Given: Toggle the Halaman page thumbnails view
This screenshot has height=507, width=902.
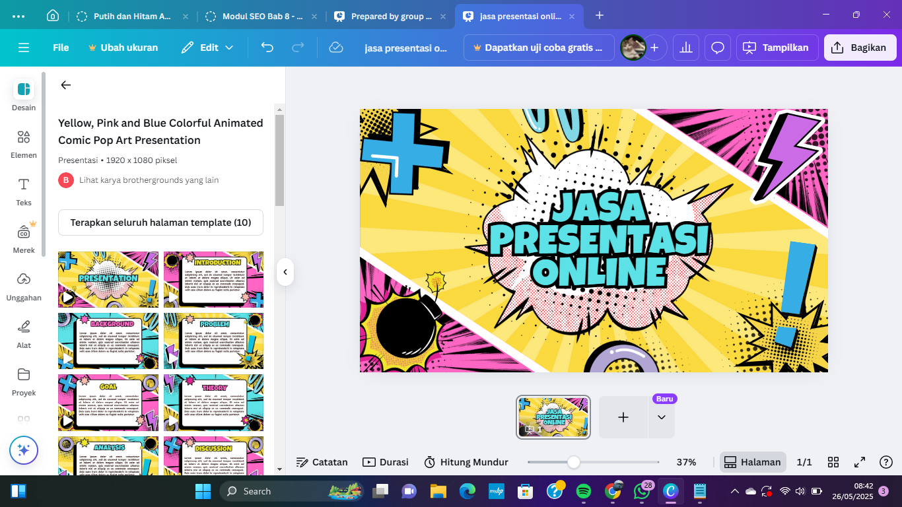Looking at the screenshot, I should pyautogui.click(x=753, y=462).
